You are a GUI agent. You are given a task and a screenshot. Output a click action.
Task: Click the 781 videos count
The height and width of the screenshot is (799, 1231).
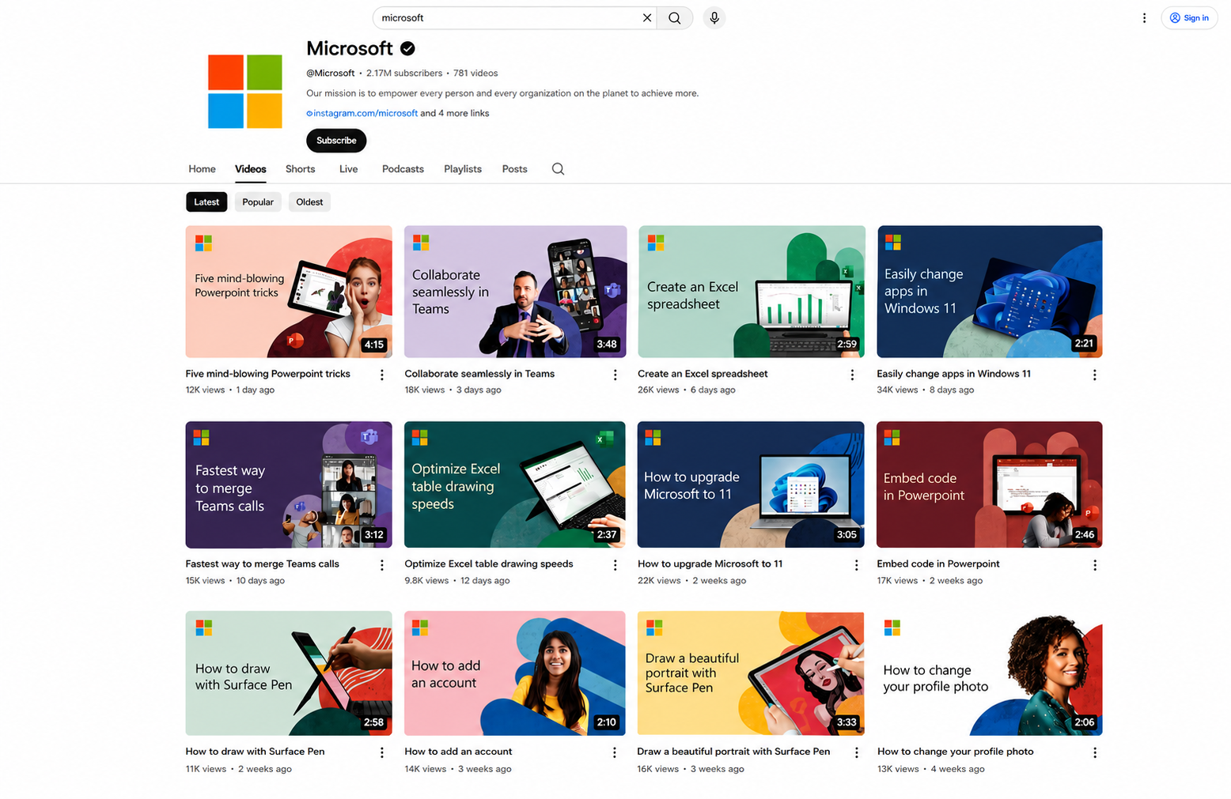pos(475,73)
